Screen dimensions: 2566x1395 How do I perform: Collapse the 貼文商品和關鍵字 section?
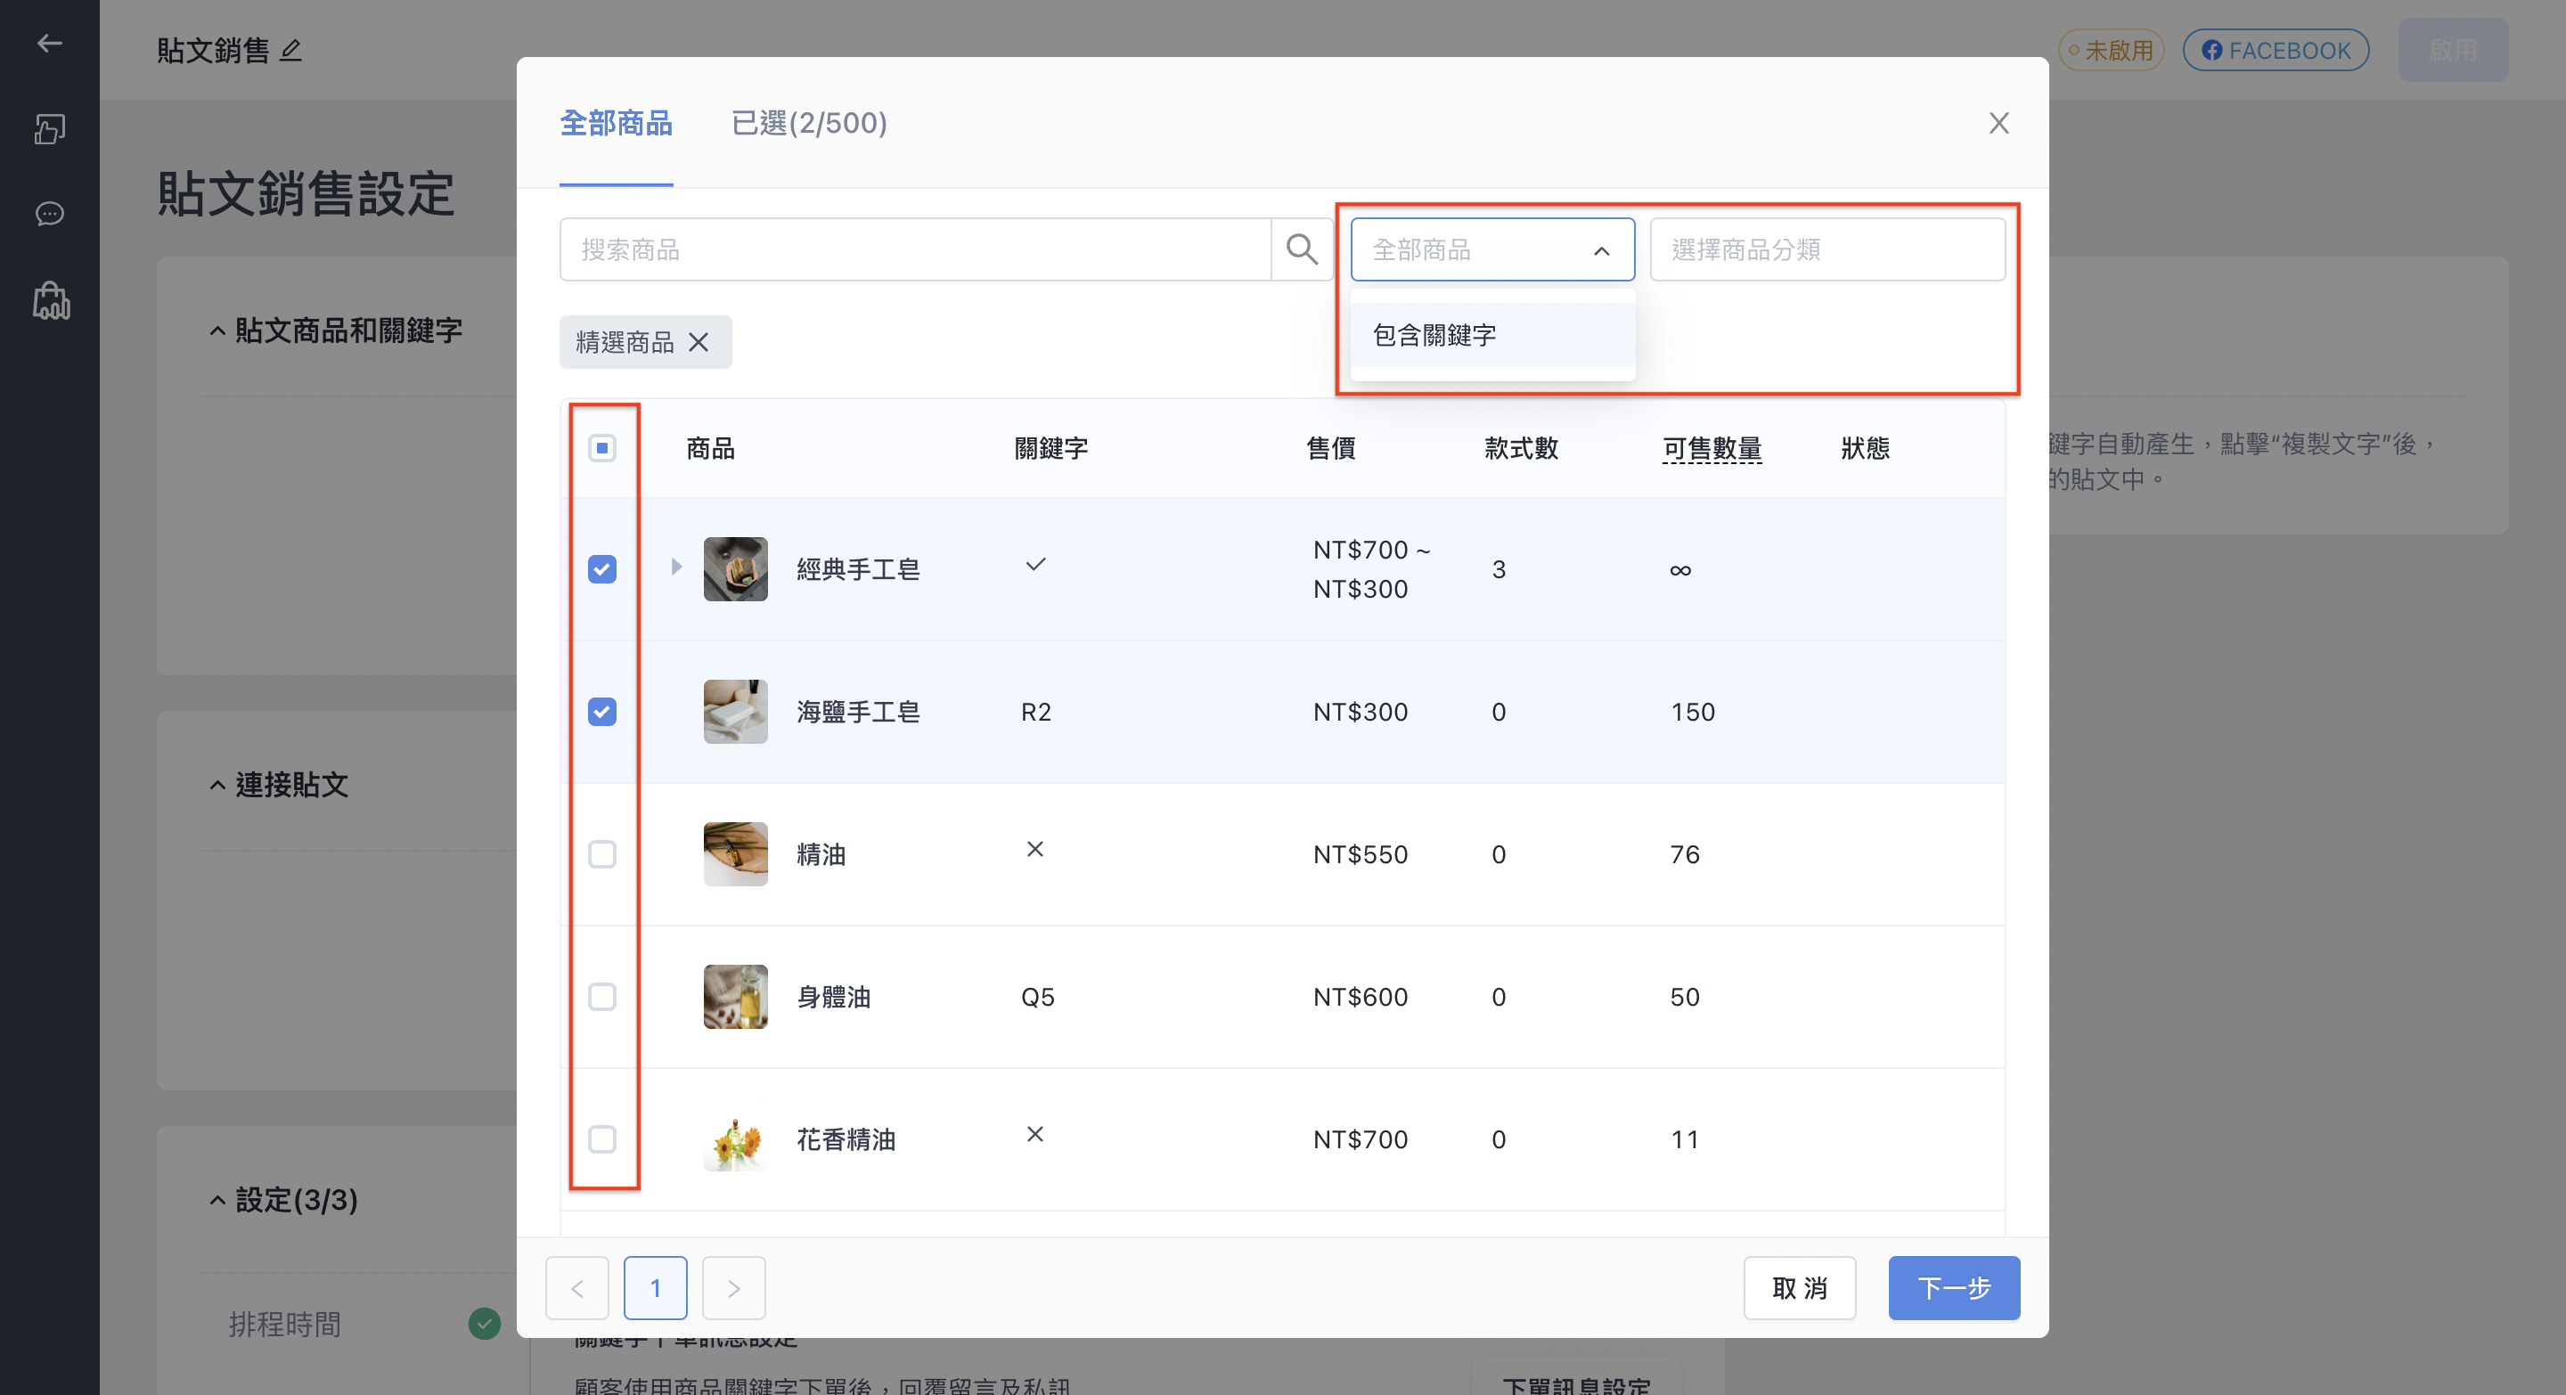pos(217,330)
